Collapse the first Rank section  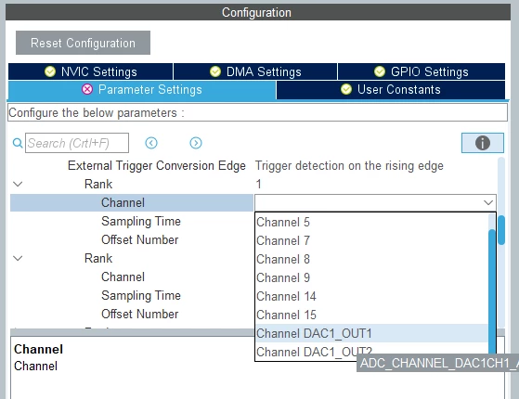click(18, 184)
